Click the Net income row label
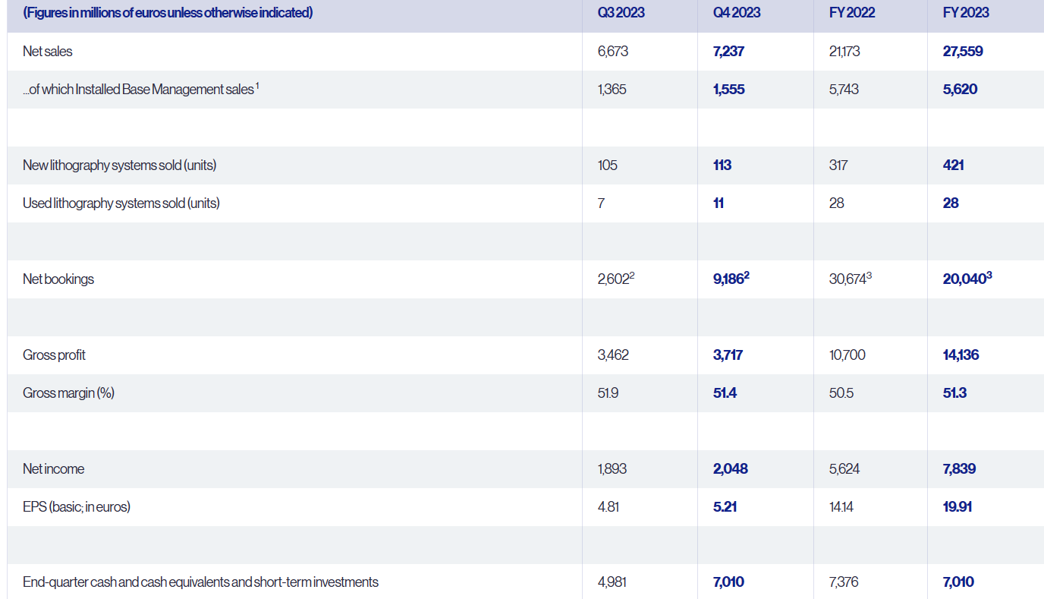Viewport: 1044px width, 599px height. 53,469
